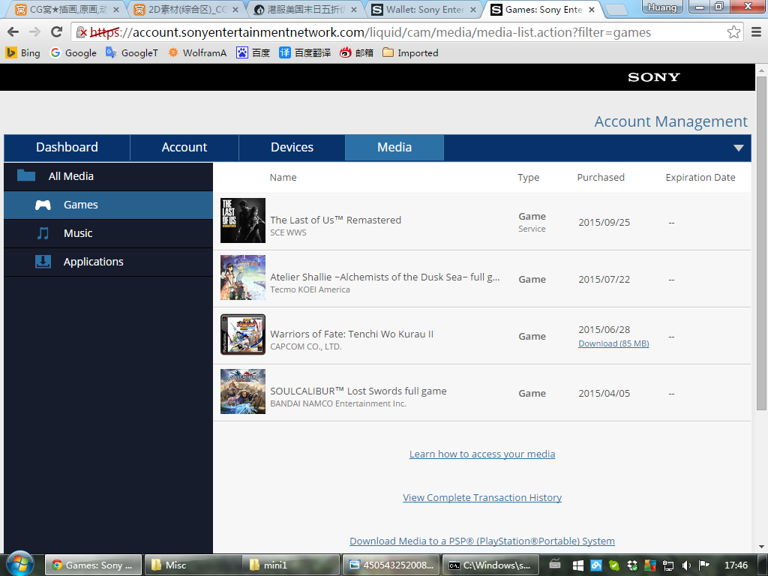The width and height of the screenshot is (768, 576).
Task: Click the Account Management heading link
Action: pyautogui.click(x=671, y=121)
